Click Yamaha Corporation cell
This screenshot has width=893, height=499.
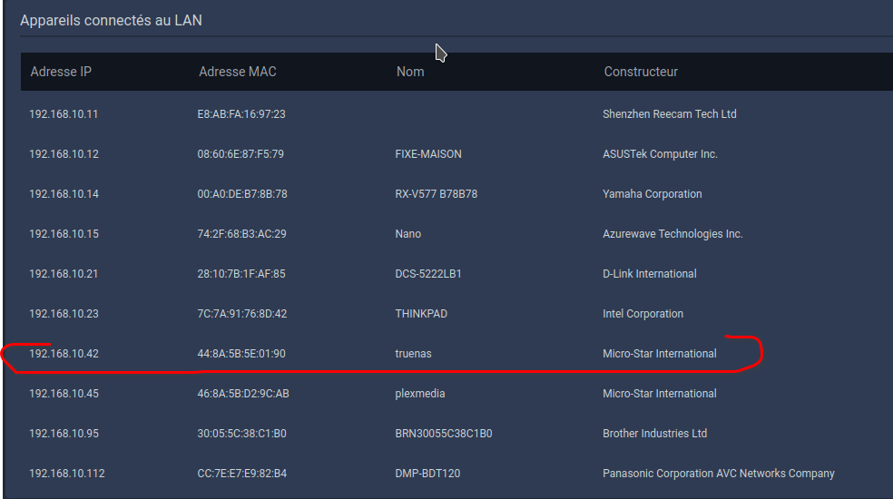tap(653, 193)
